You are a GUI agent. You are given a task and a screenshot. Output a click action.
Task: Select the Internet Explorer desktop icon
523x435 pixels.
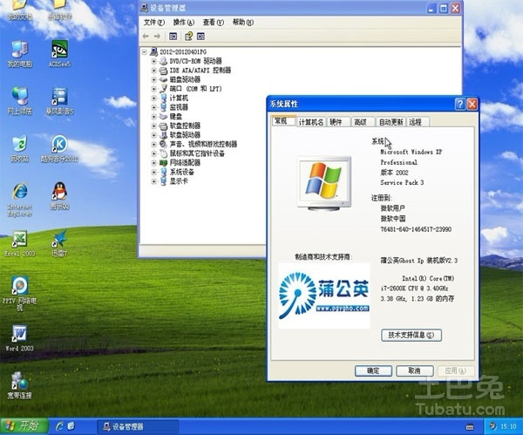tap(20, 199)
